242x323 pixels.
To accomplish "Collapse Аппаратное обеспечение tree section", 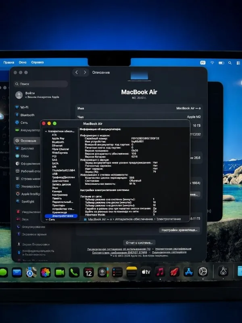I will (x=46, y=131).
